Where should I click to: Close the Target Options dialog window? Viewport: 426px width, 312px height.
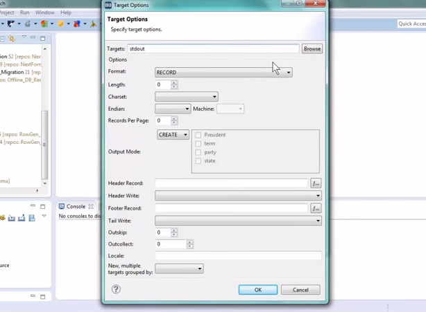tap(315, 3)
